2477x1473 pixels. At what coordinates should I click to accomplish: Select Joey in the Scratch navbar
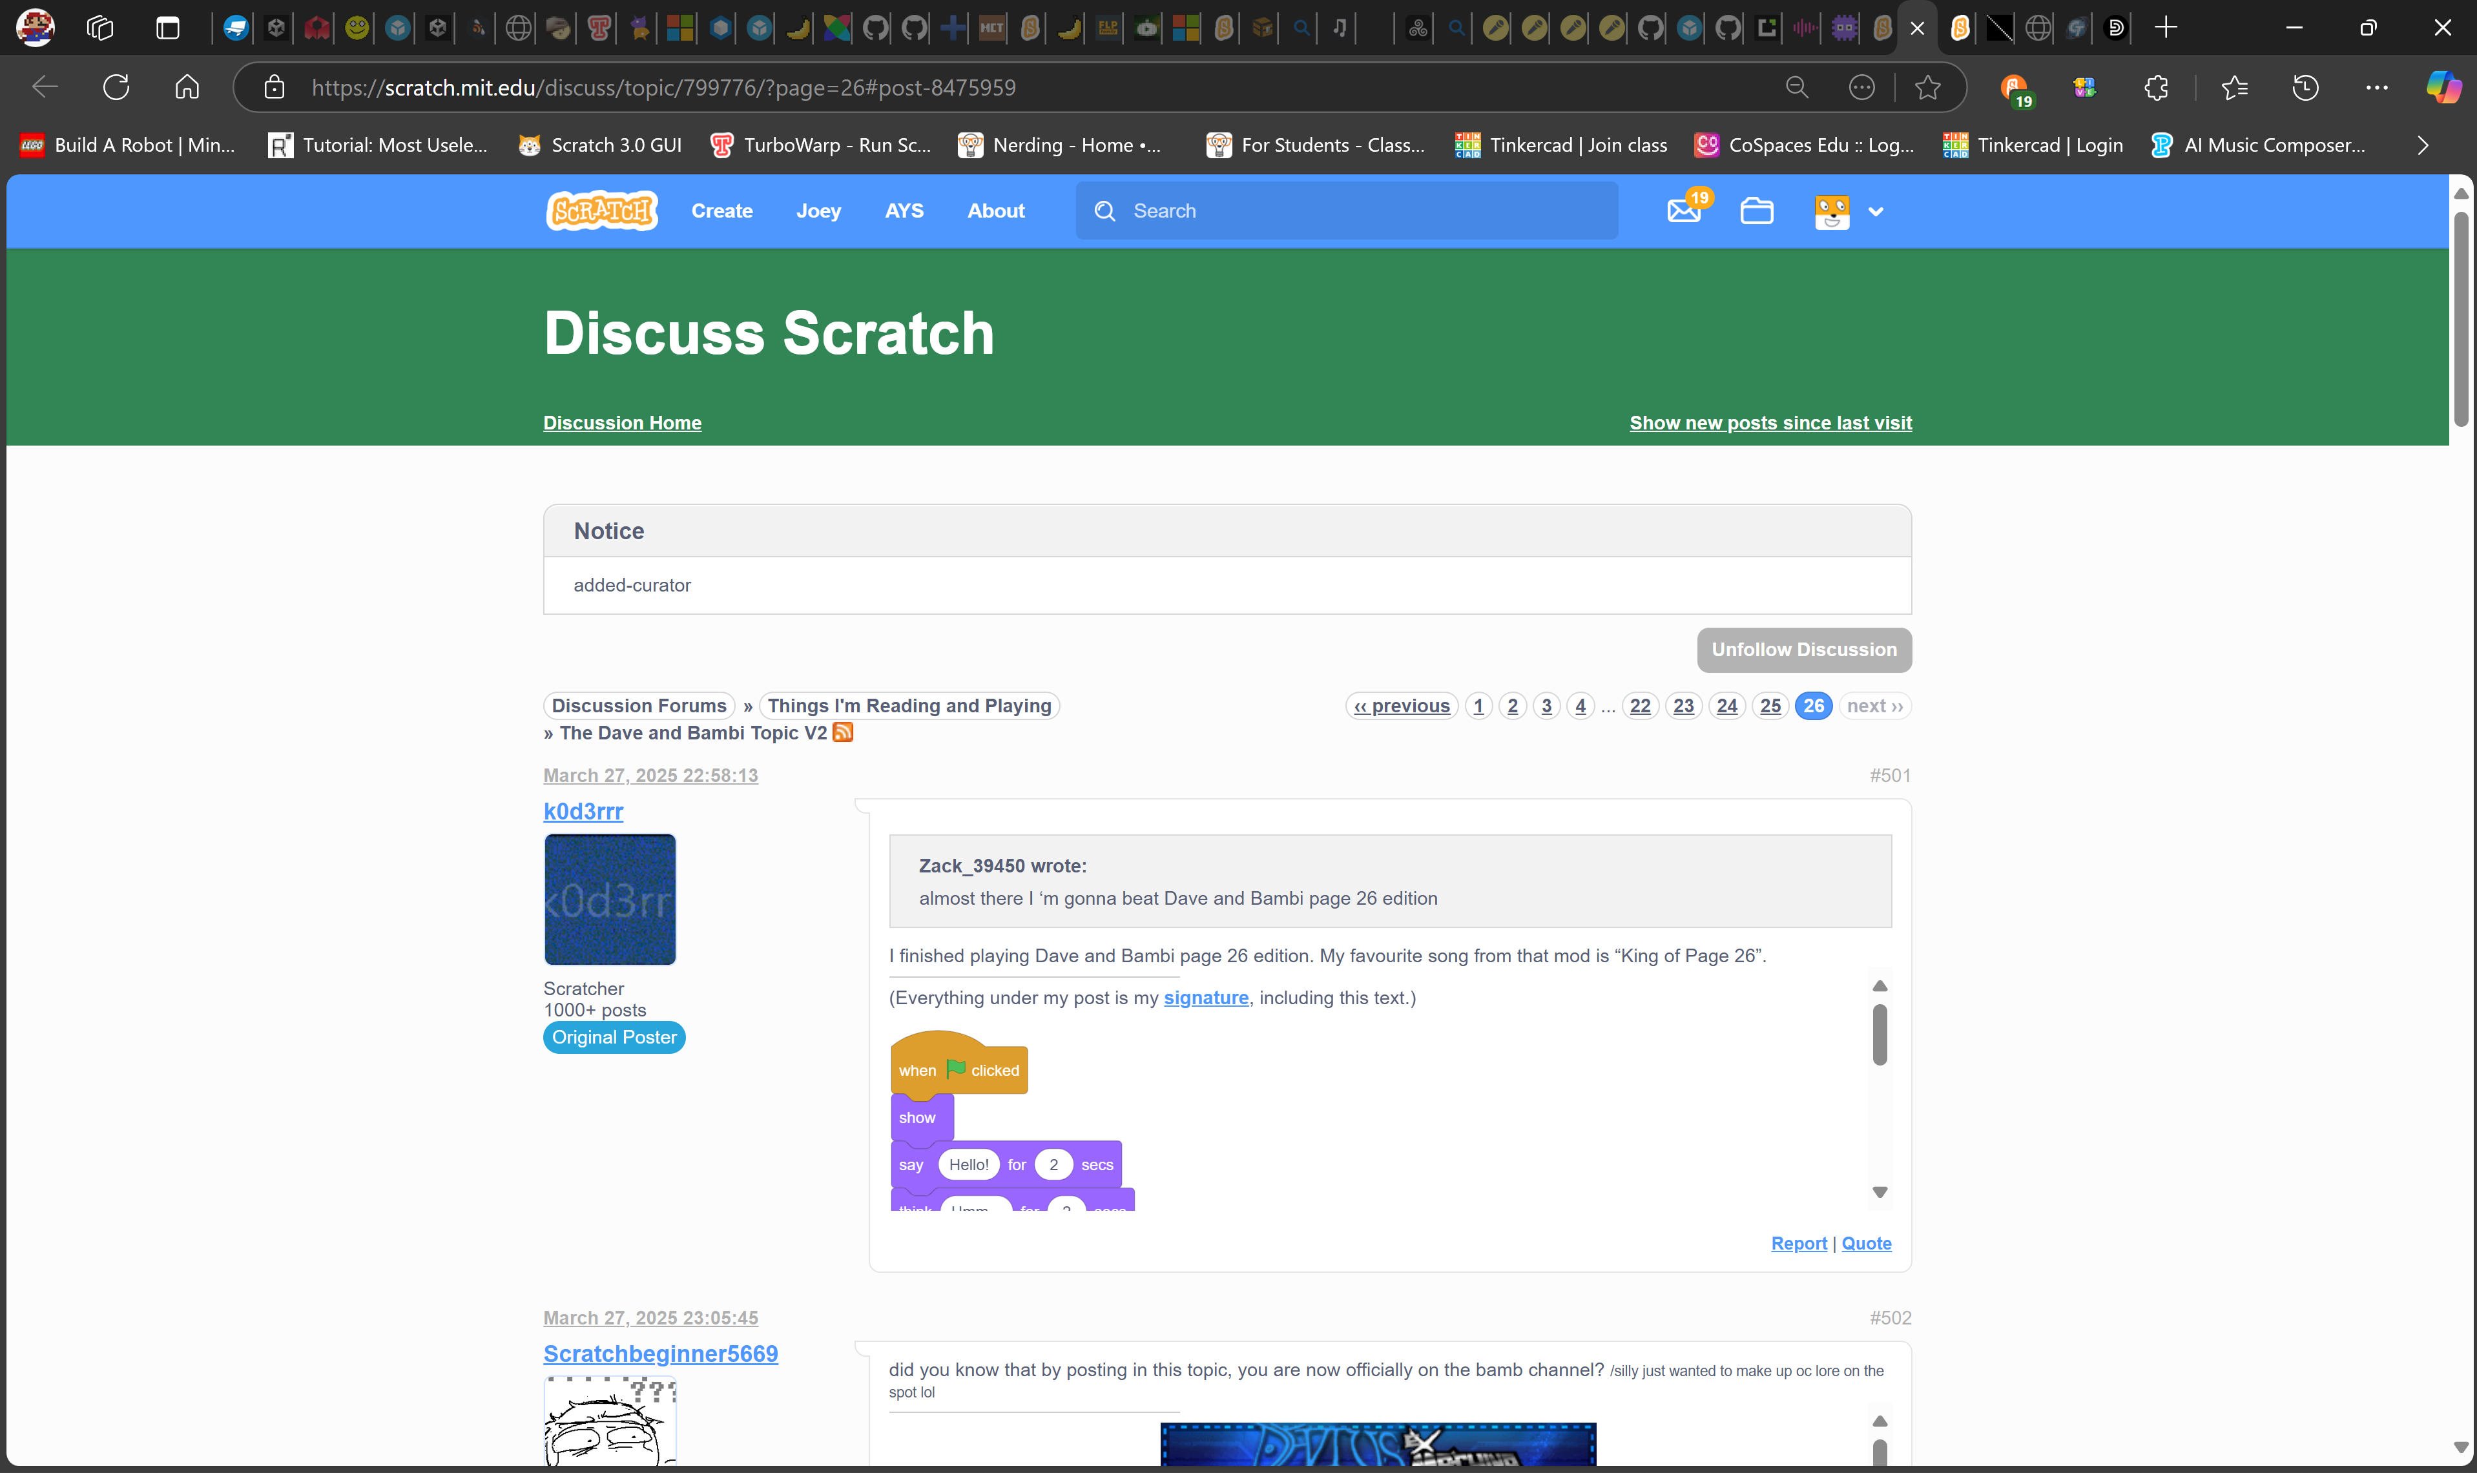[817, 211]
